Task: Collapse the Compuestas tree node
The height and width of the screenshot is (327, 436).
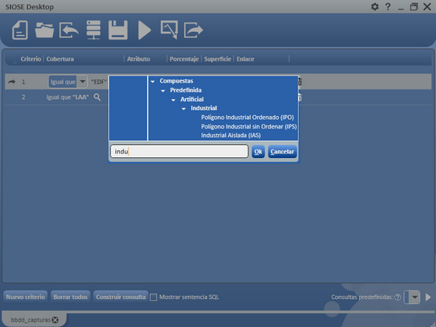Action: (x=153, y=82)
